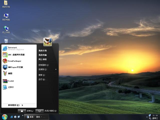Open 记事本 (Notepad) from Start menu

[19, 87]
